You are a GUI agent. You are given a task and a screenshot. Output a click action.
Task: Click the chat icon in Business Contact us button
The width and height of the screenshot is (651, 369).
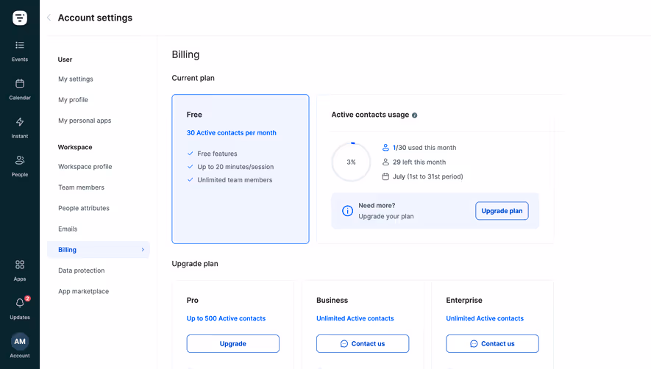344,344
